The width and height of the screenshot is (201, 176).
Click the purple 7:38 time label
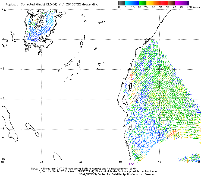[x=131, y=164]
